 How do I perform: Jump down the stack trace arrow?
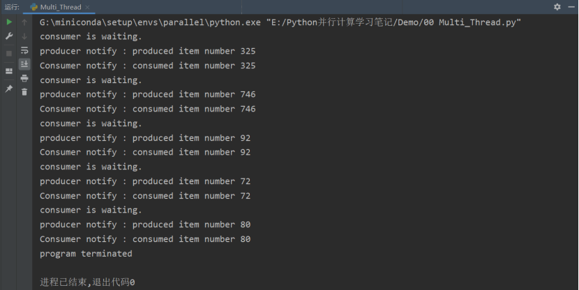24,36
